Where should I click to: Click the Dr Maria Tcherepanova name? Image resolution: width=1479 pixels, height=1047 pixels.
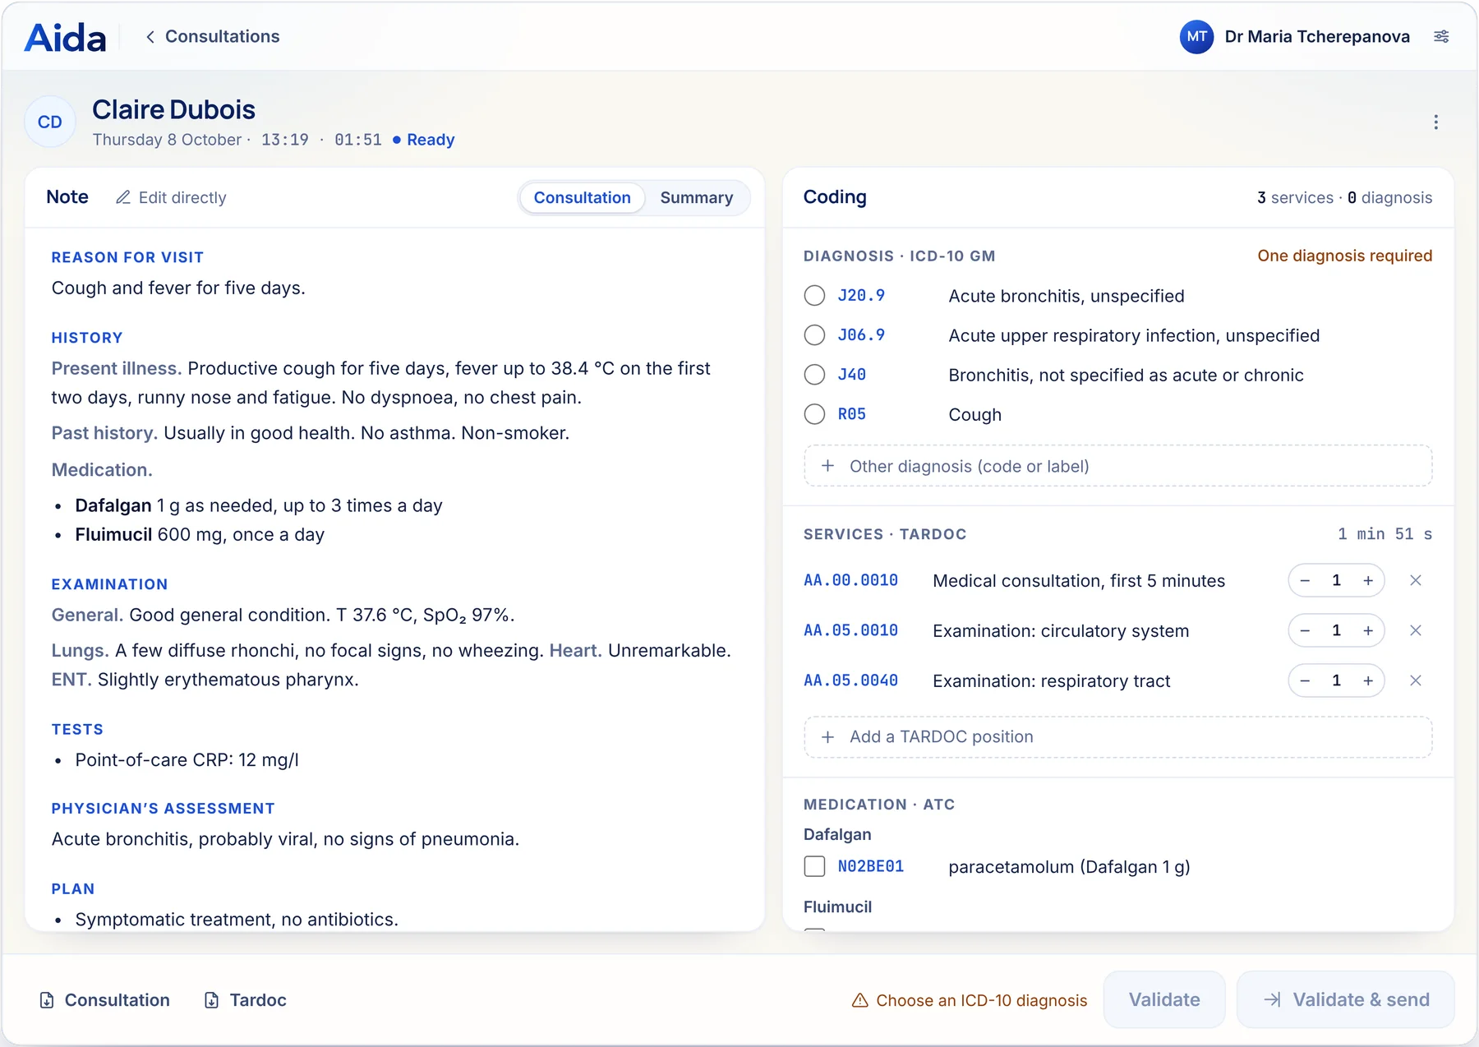(1317, 36)
